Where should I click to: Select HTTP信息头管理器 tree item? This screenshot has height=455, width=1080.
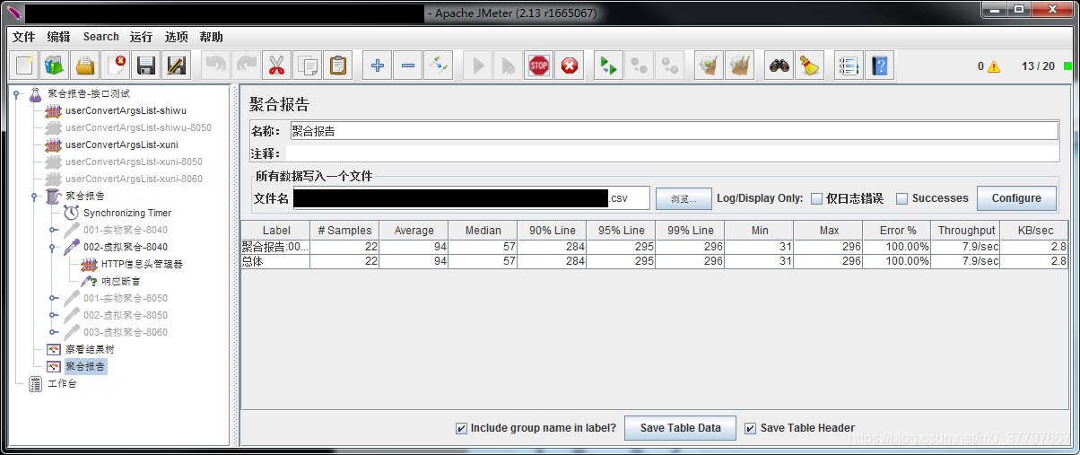click(x=142, y=264)
